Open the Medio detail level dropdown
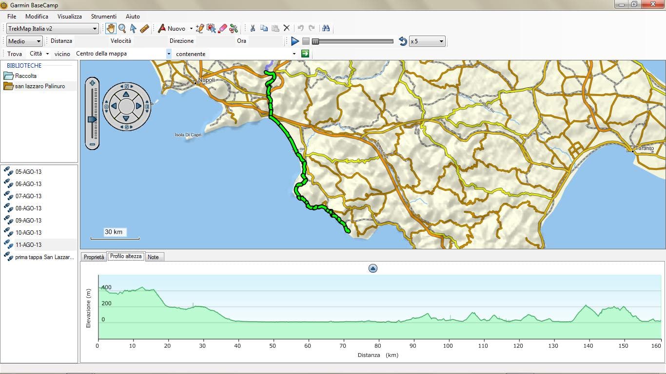This screenshot has width=666, height=374. click(24, 41)
